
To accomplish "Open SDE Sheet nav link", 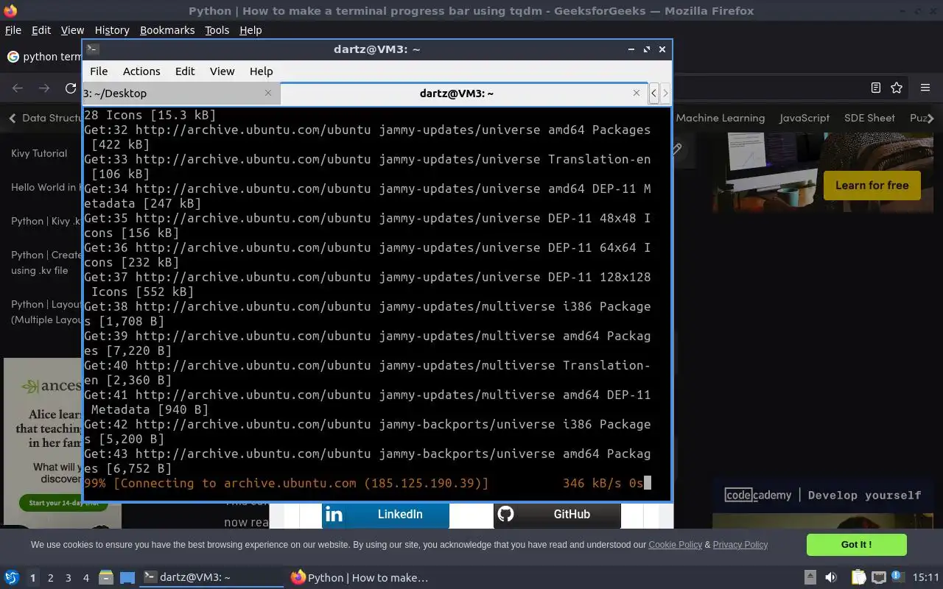I will tap(869, 118).
